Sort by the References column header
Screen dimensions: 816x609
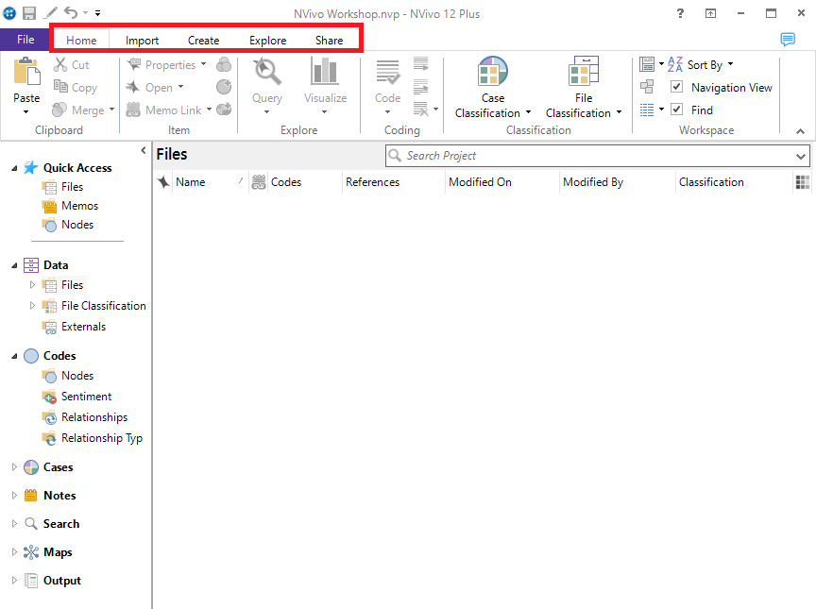coord(393,182)
